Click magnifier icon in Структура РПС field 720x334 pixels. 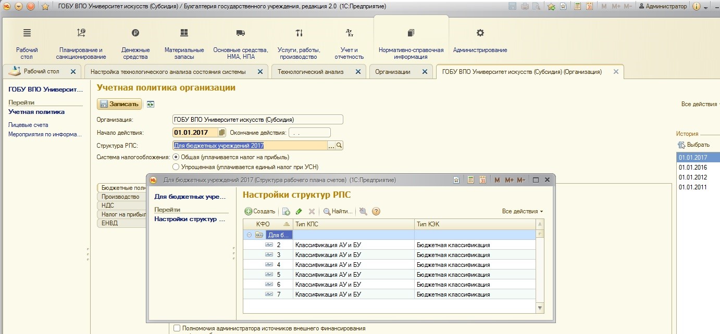(x=339, y=146)
